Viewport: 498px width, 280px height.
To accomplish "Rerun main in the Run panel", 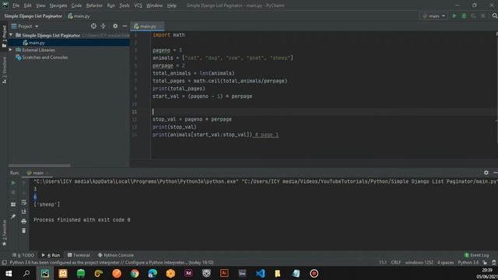I will coord(13,183).
